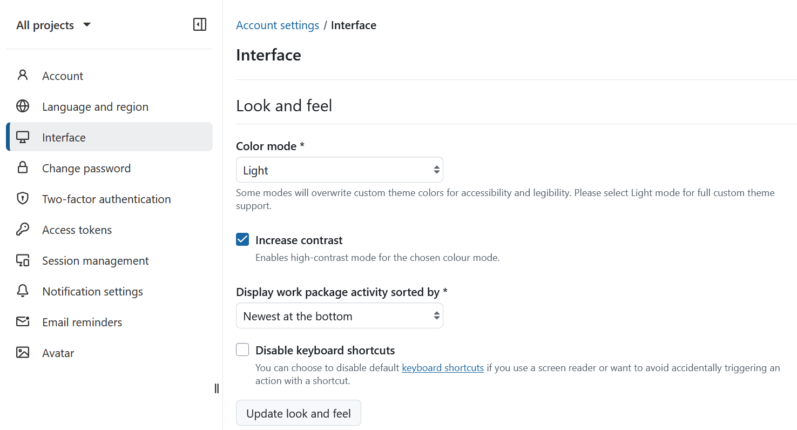Click the Two-factor authentication shield icon
The height and width of the screenshot is (430, 797).
(x=22, y=199)
